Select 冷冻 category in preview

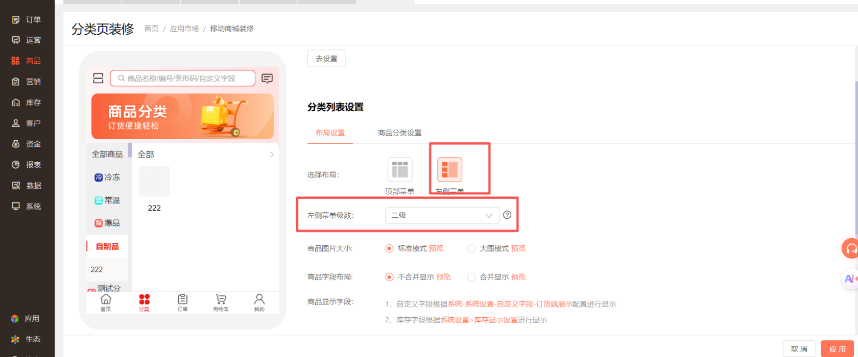[x=107, y=177]
